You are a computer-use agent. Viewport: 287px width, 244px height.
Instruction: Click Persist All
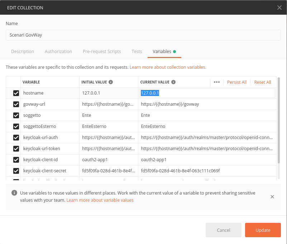click(x=237, y=82)
